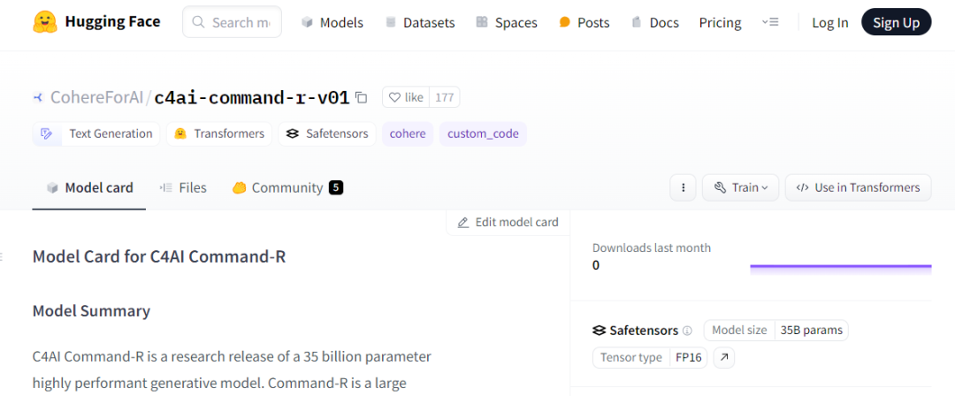Open the CohereForAI organization page
Screen dimensions: 955x396
(x=96, y=97)
